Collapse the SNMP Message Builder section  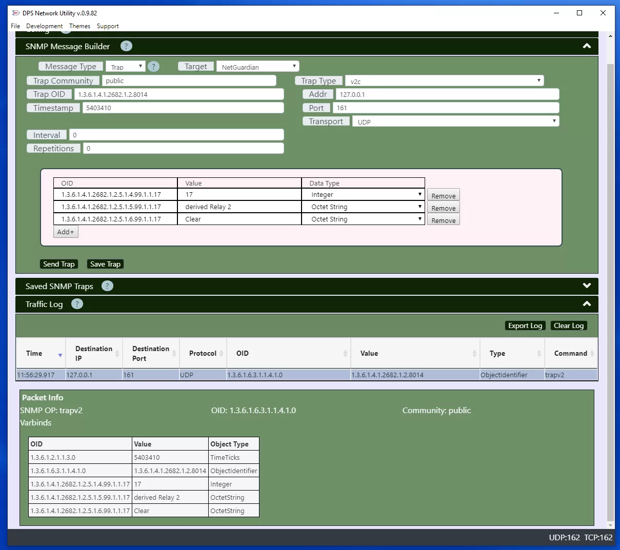(x=587, y=46)
